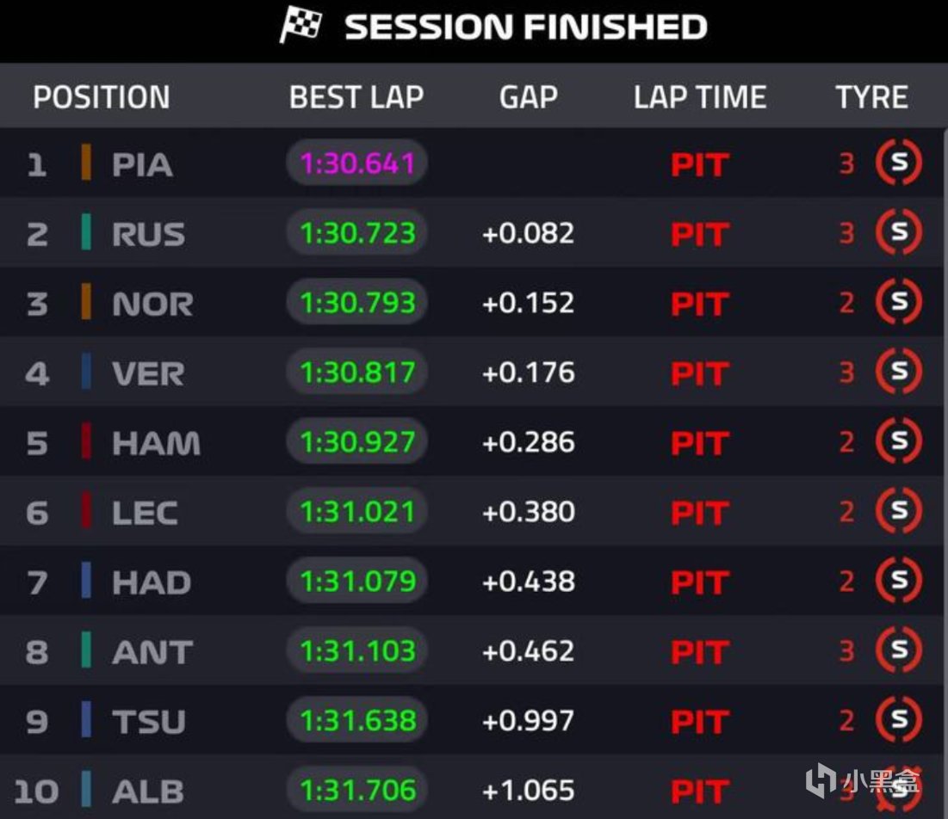Viewport: 948px width, 819px height.
Task: Click the soft tyre icon for VER
Action: pos(898,373)
